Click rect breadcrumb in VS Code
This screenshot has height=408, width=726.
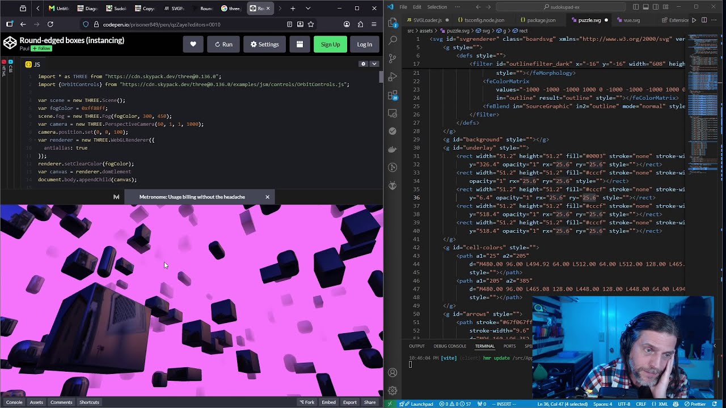point(520,31)
